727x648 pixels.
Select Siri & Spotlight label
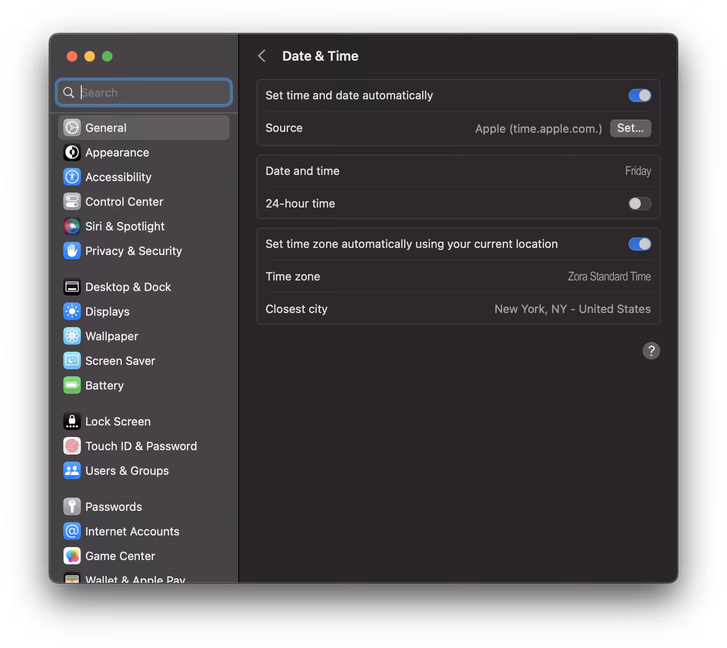point(125,226)
